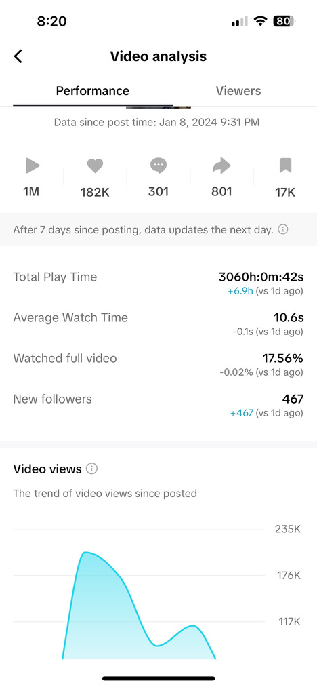317x687 pixels.
Task: Tap the Total Play Time row
Action: (158, 283)
